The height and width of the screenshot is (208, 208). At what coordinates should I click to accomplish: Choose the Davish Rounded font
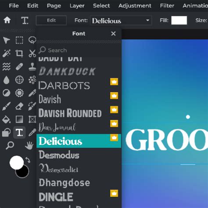pos(79,113)
